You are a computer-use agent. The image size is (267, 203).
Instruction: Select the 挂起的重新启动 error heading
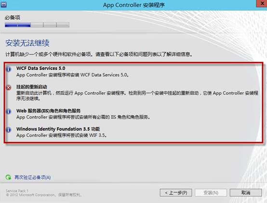click(31, 87)
